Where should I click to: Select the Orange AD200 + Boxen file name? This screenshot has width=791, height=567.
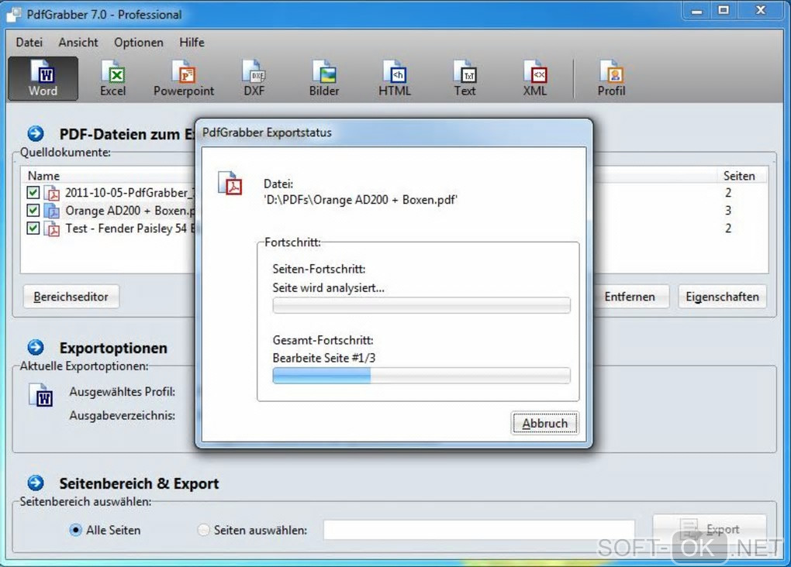(130, 210)
